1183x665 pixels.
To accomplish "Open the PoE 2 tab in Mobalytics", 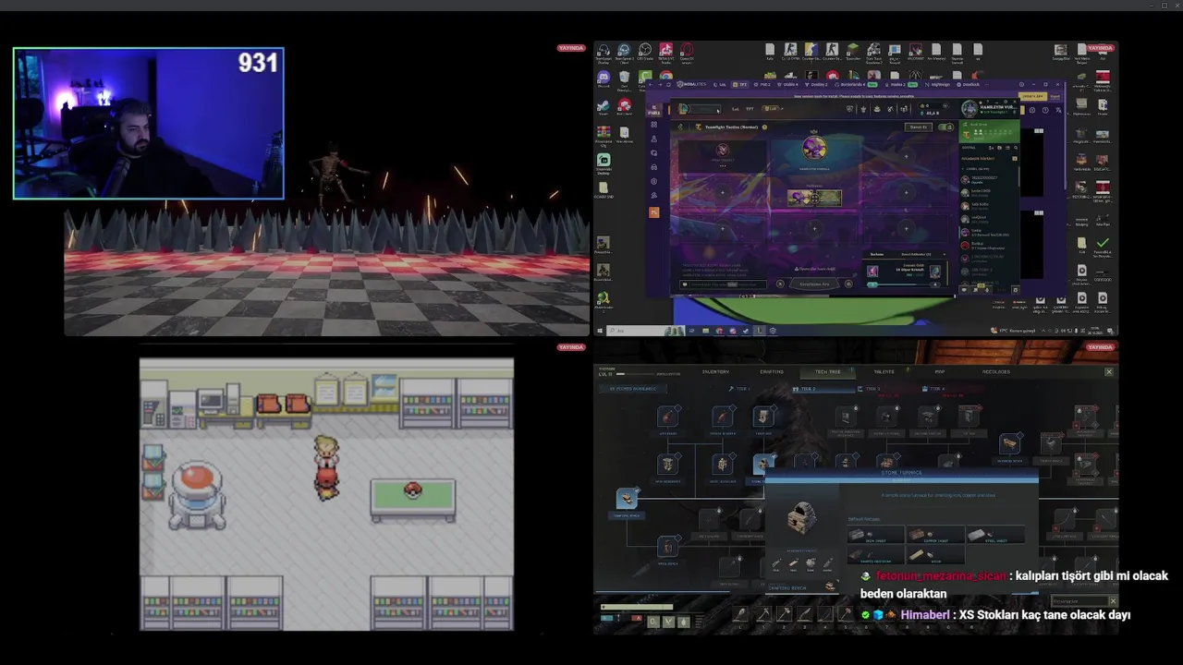I will tap(762, 85).
